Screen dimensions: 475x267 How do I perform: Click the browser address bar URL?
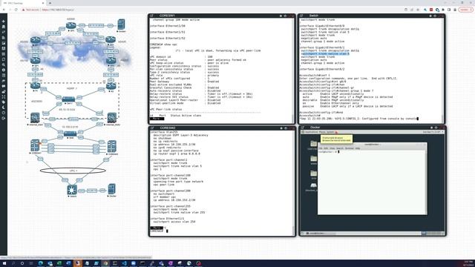tap(58, 10)
